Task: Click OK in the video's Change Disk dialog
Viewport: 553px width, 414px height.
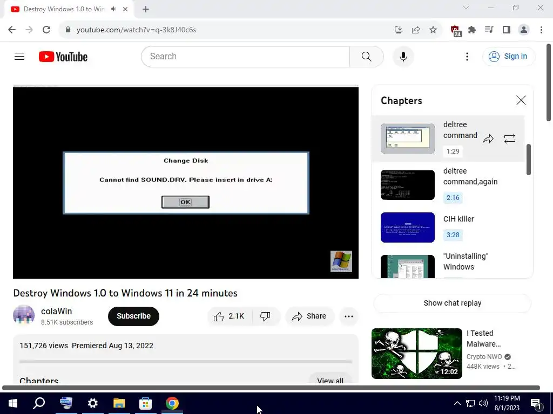Action: tap(186, 202)
